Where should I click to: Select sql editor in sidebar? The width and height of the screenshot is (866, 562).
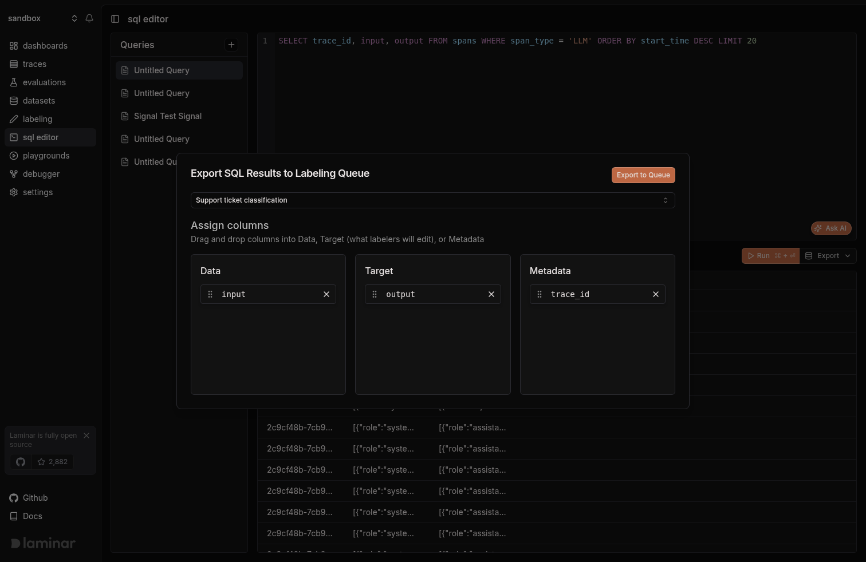(x=50, y=137)
